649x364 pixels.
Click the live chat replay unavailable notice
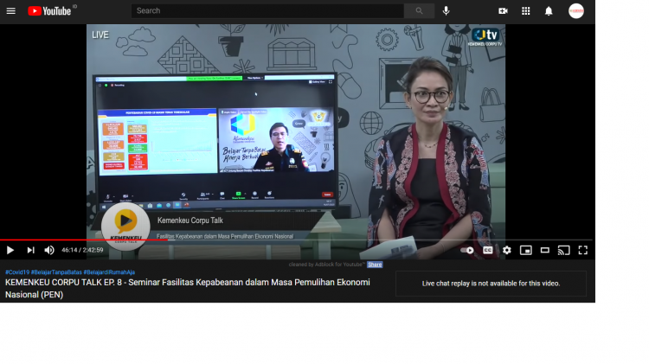click(491, 284)
